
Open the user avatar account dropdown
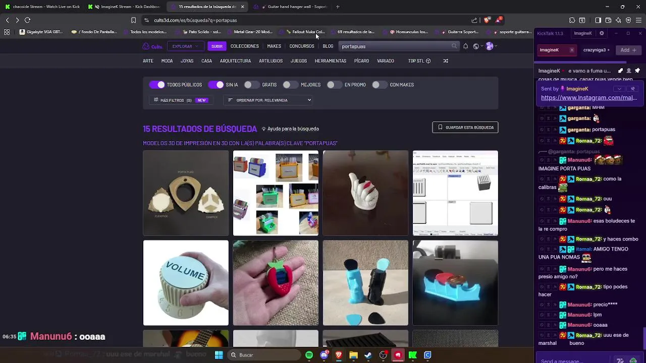click(x=491, y=46)
